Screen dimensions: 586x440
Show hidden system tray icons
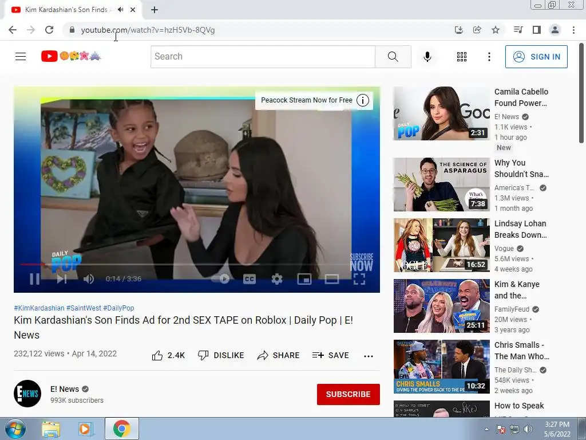(486, 429)
